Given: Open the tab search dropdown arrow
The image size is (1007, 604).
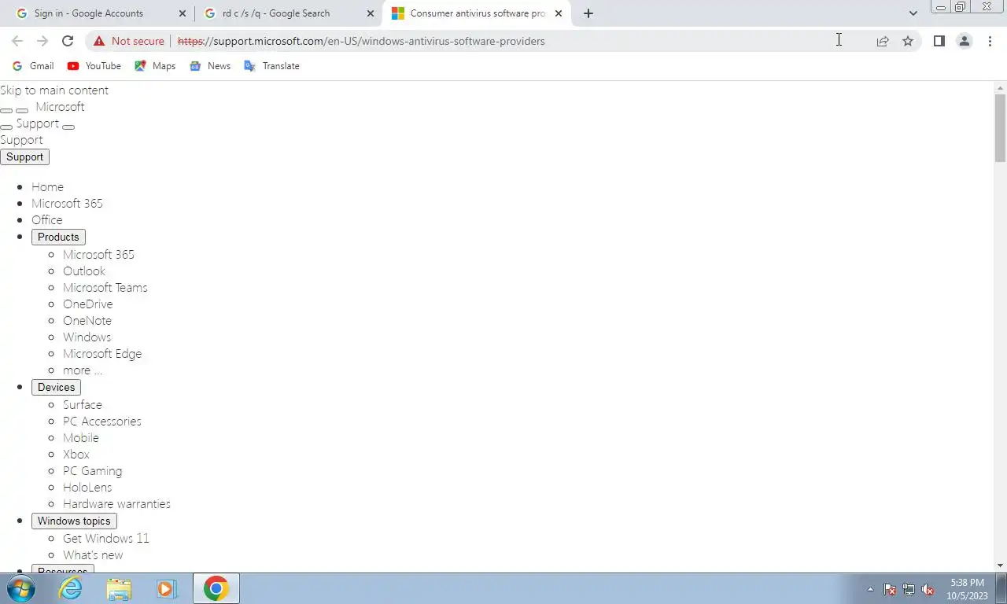Looking at the screenshot, I should [913, 13].
